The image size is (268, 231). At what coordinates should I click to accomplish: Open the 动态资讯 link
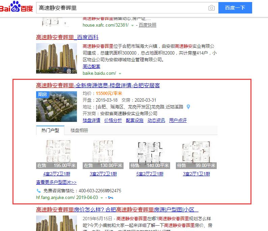coord(156,120)
